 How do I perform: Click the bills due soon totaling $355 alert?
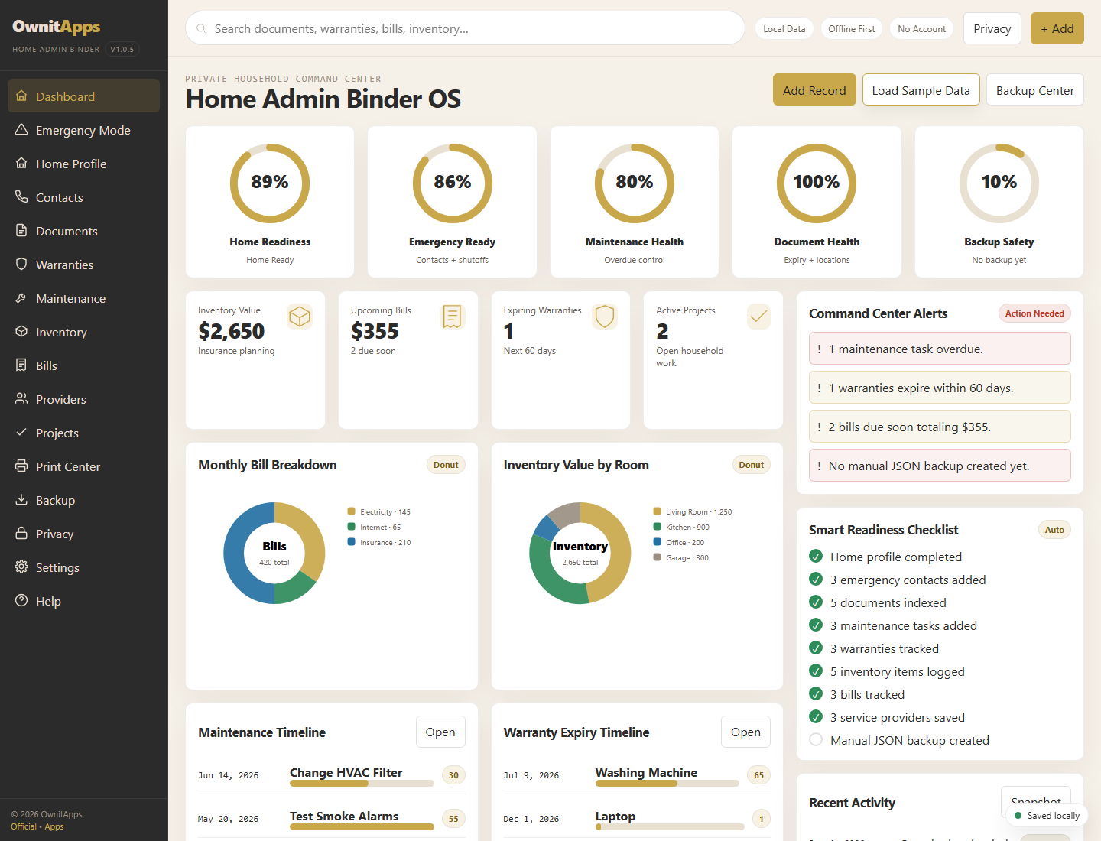click(940, 427)
